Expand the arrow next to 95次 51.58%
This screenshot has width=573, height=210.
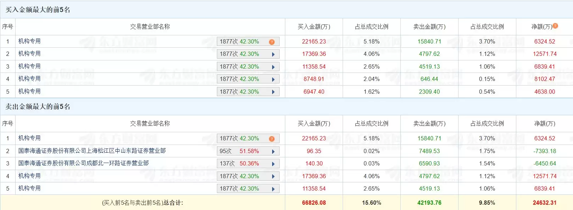point(273,151)
